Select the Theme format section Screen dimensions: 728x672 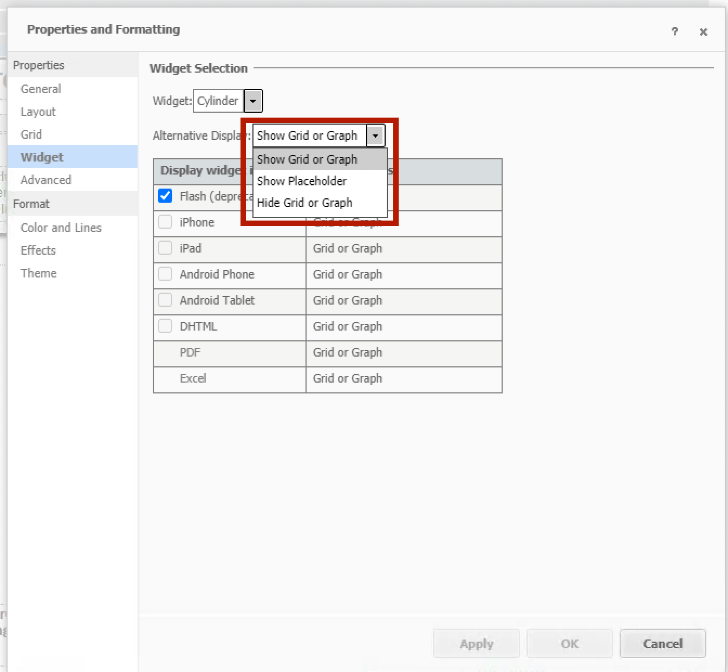pos(38,273)
